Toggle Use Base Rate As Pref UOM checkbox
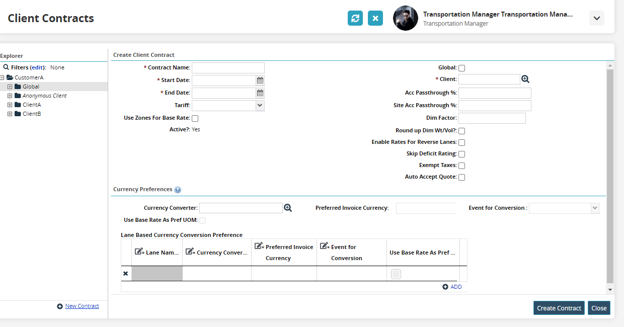This screenshot has height=327, width=624. (203, 220)
